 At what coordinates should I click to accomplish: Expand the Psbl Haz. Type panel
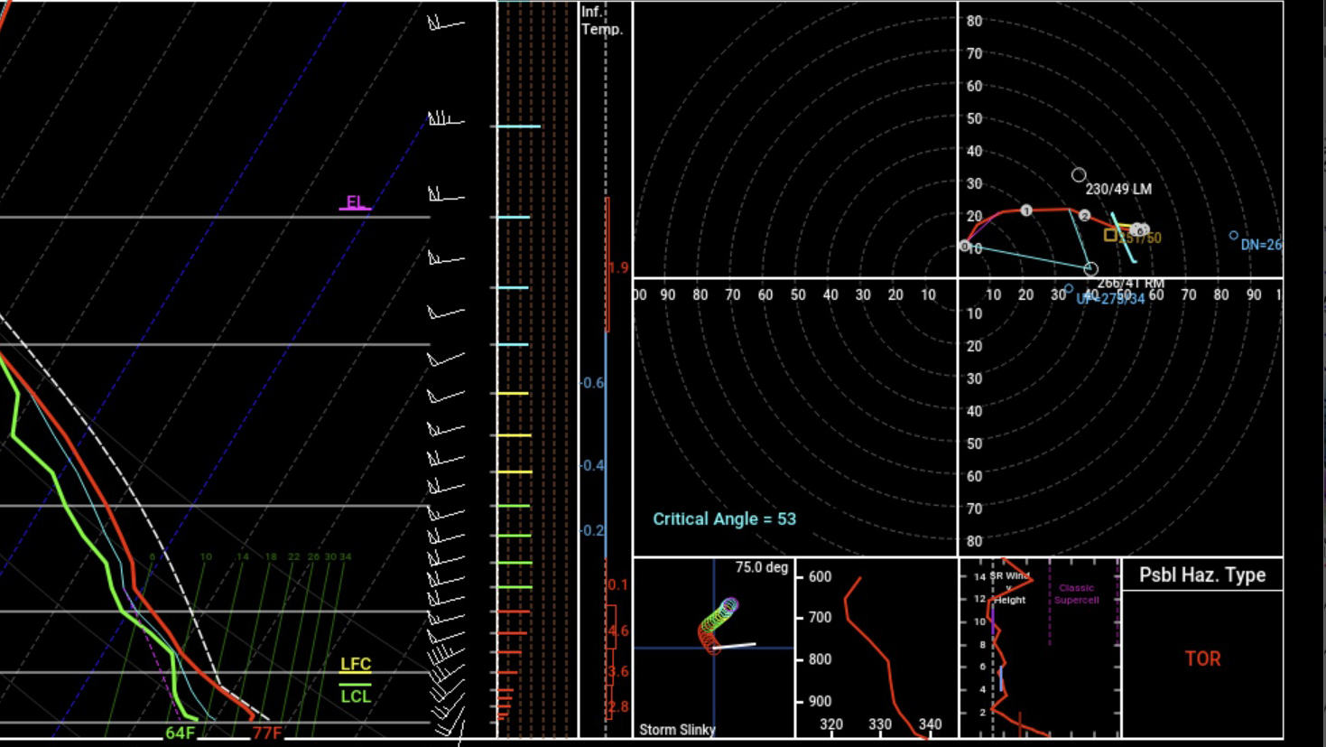coord(1203,574)
